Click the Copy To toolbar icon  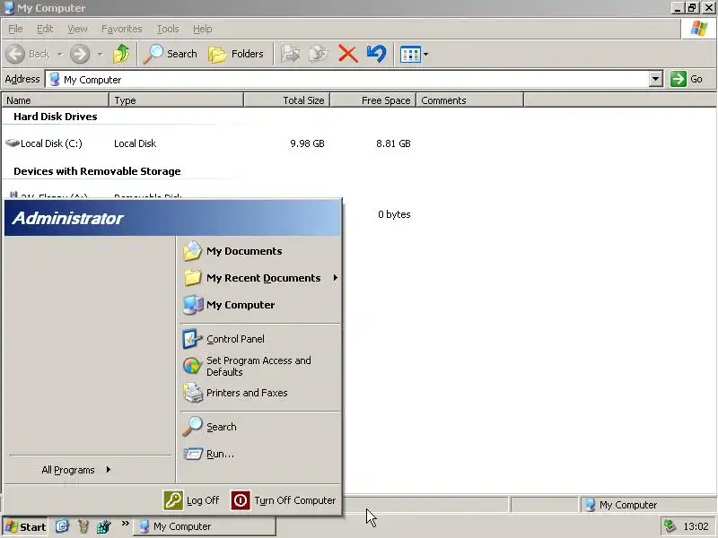point(319,54)
